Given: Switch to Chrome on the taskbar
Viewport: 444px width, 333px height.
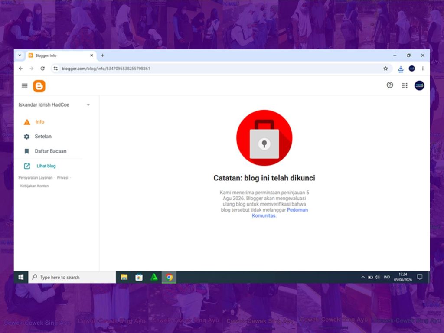Looking at the screenshot, I should 169,277.
